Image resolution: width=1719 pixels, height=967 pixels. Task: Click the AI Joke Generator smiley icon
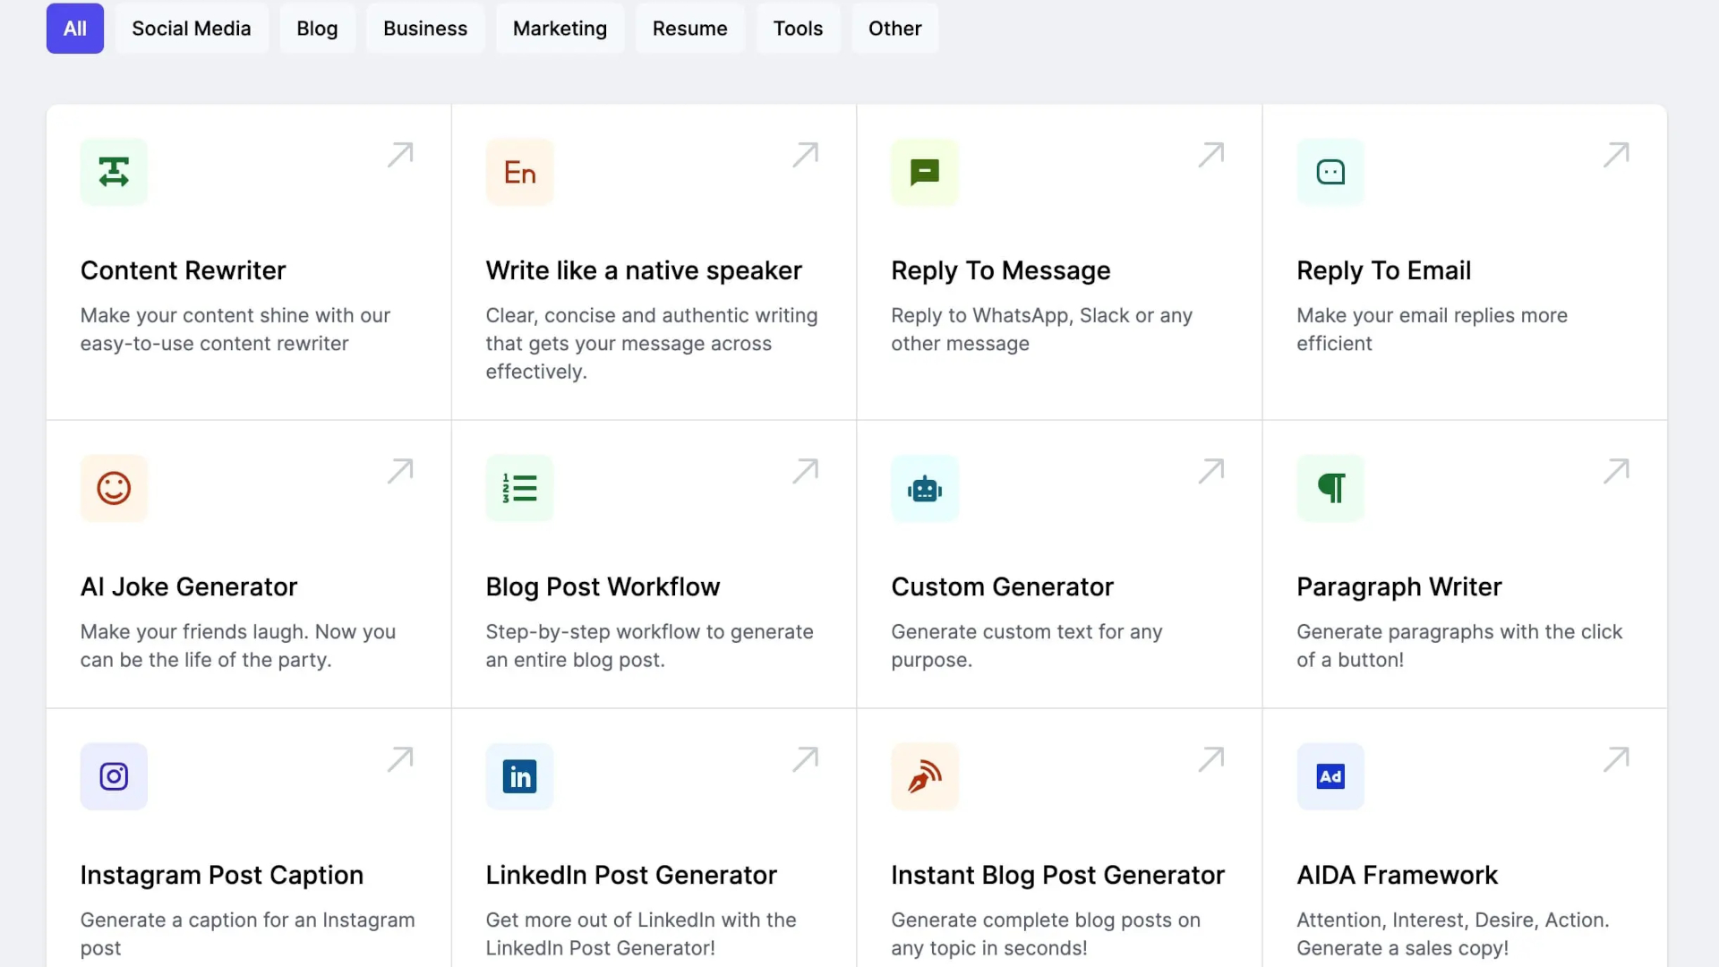click(114, 488)
